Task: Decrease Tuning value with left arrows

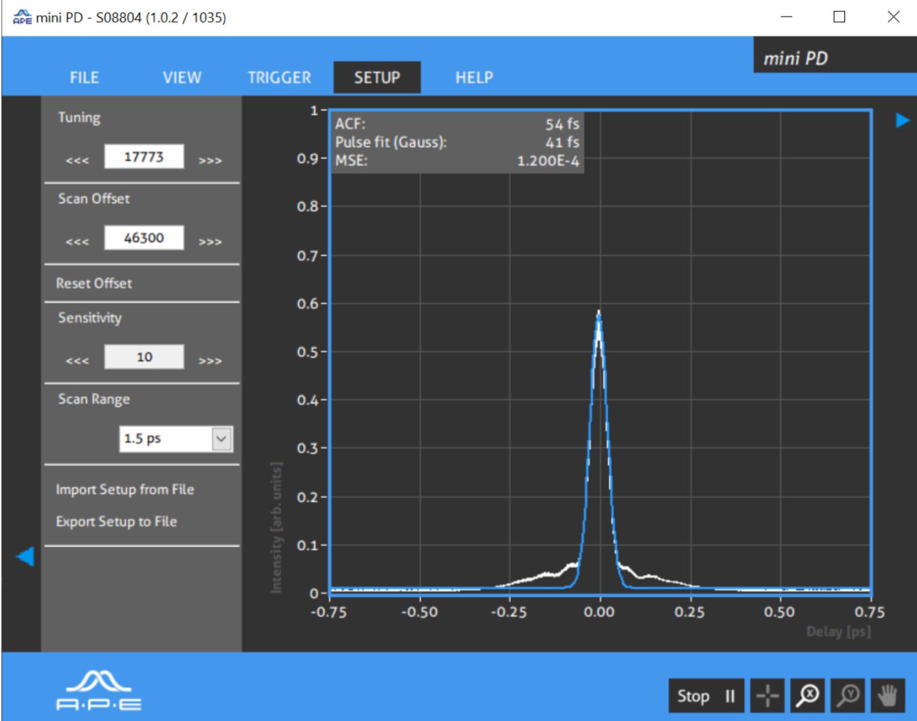Action: click(77, 160)
